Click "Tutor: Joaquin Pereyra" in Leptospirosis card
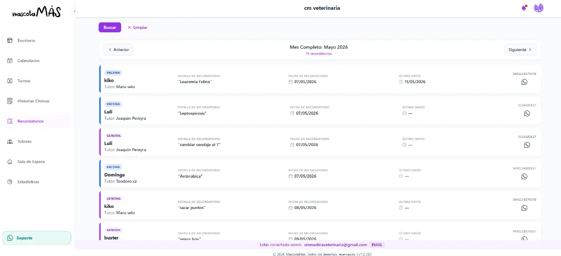This screenshot has width=561, height=256. click(x=125, y=118)
